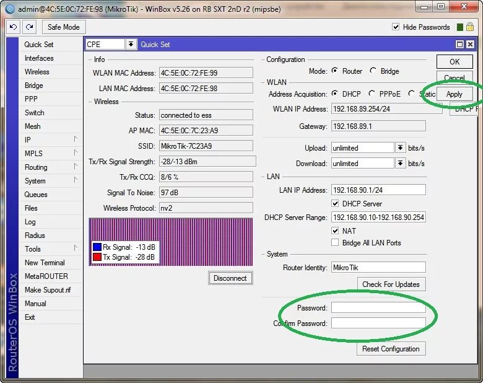Toggle the DHCP Server checkbox

point(335,203)
